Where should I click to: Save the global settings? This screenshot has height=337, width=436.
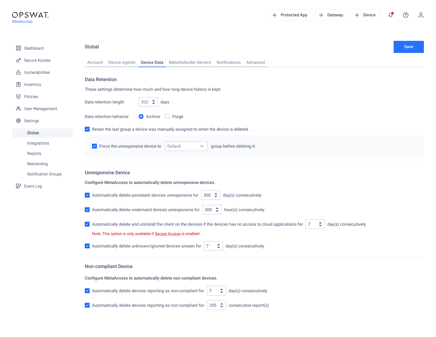click(x=409, y=47)
